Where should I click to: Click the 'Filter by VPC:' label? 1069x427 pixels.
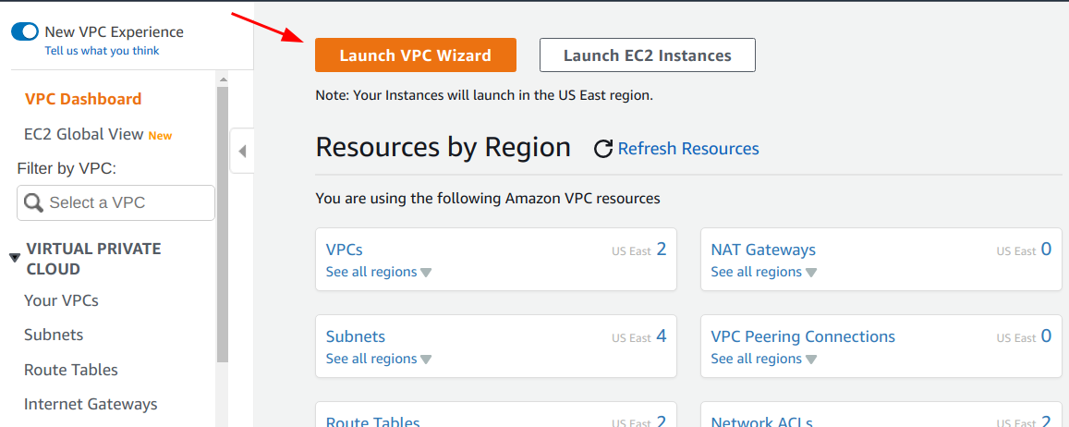tap(67, 168)
